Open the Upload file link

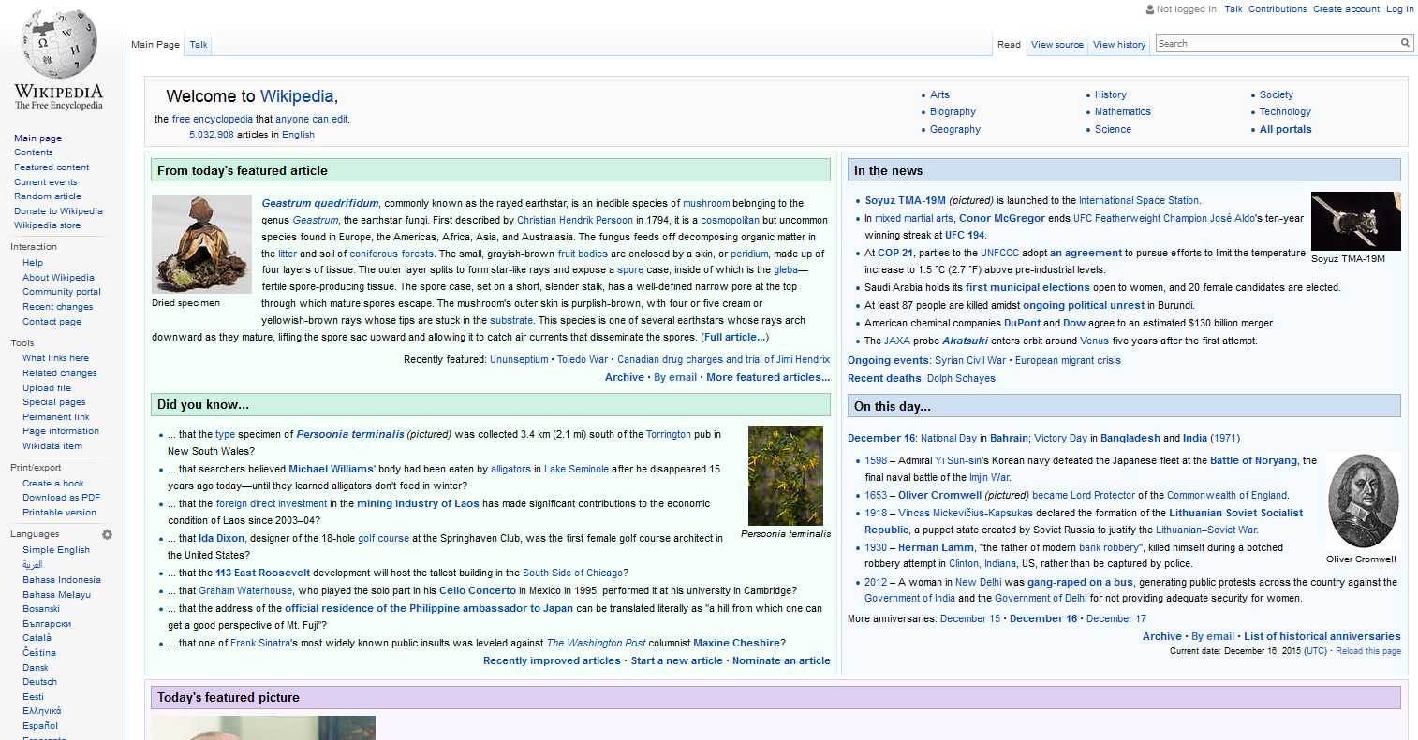point(47,387)
